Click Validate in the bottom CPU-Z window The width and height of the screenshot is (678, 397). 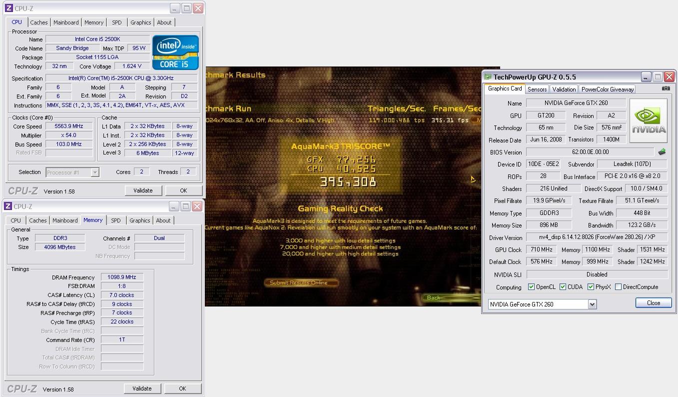pos(142,388)
